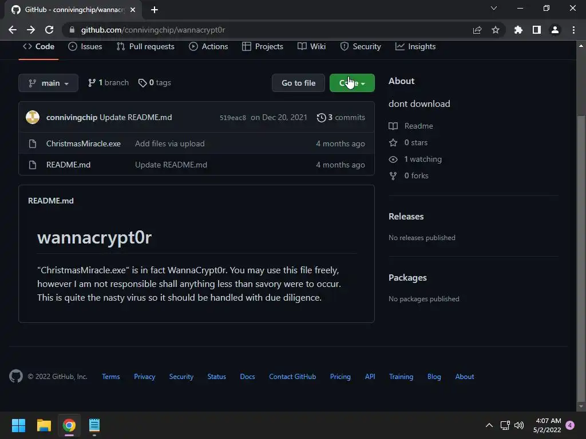Open the Blog footer link

[434, 376]
